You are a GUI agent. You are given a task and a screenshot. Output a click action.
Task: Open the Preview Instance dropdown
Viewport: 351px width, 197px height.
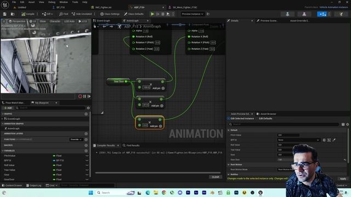pos(193,14)
